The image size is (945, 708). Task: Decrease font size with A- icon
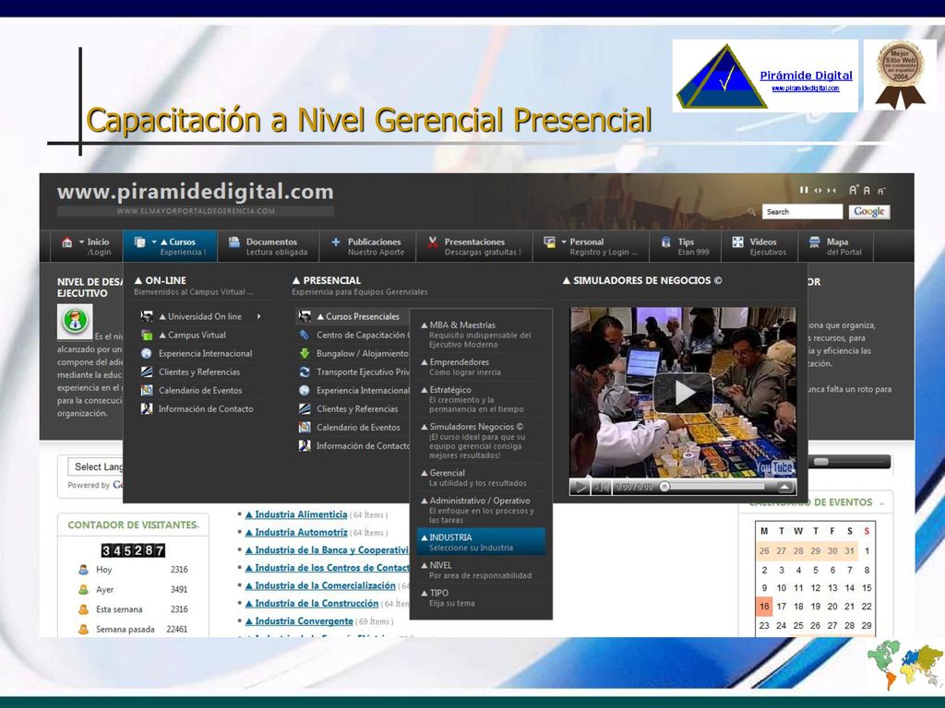tap(881, 191)
